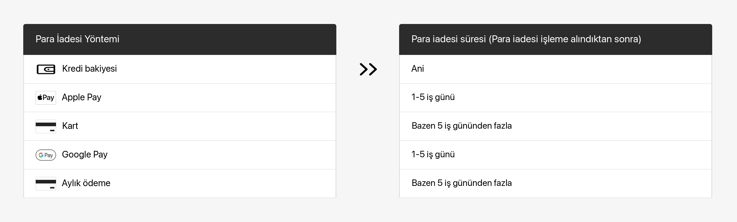Click Apple Pay's 1-5 iş günü text
This screenshot has height=222, width=737.
[x=433, y=97]
